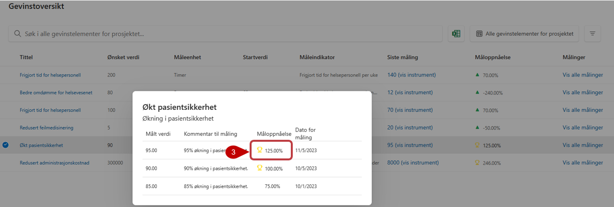Sort by the Måloppnåelse column header
This screenshot has width=614, height=207.
pos(493,57)
